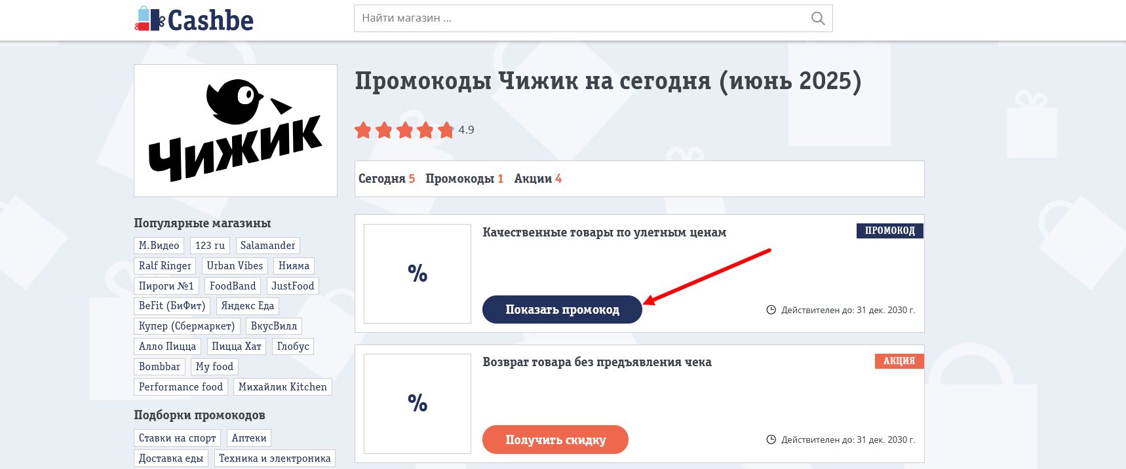The width and height of the screenshot is (1126, 469).
Task: Open the My food store tag
Action: point(214,367)
